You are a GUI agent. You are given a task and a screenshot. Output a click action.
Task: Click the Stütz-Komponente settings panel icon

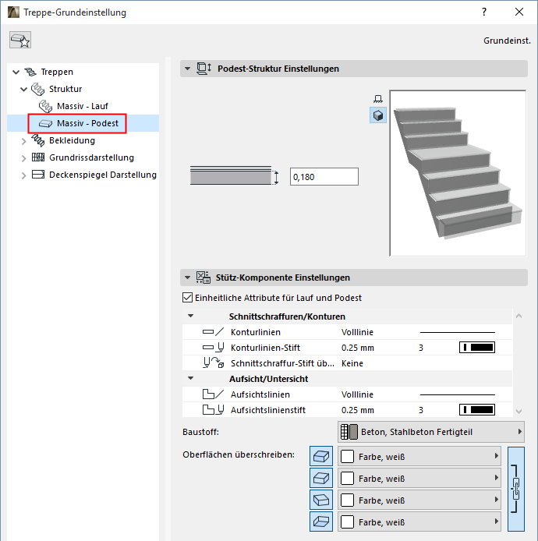(203, 278)
